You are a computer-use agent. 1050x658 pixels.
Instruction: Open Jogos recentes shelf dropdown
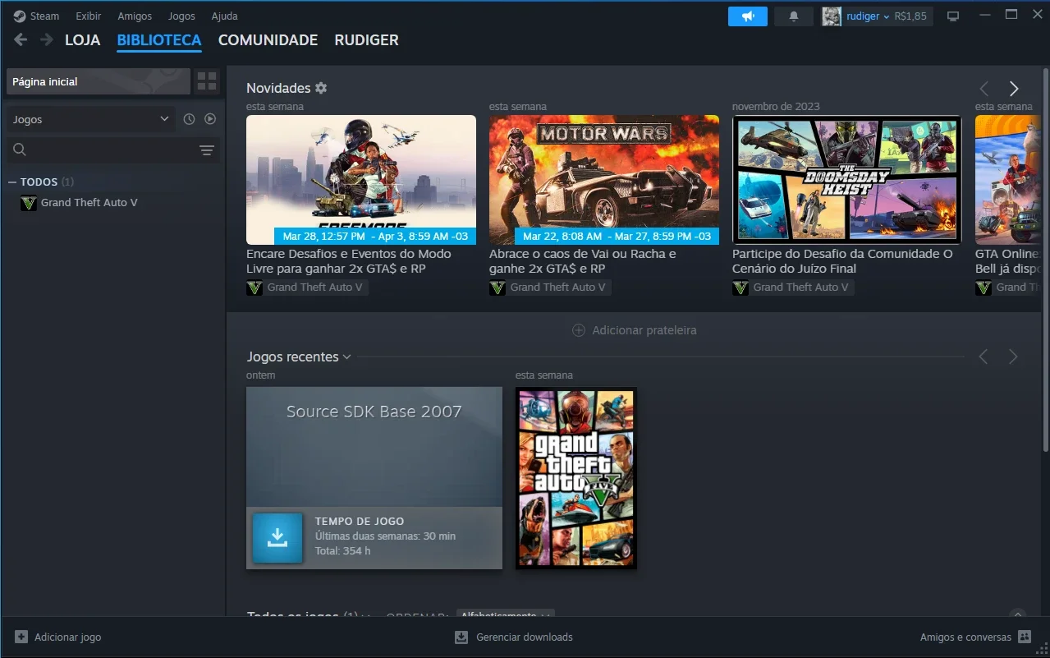[x=346, y=357]
